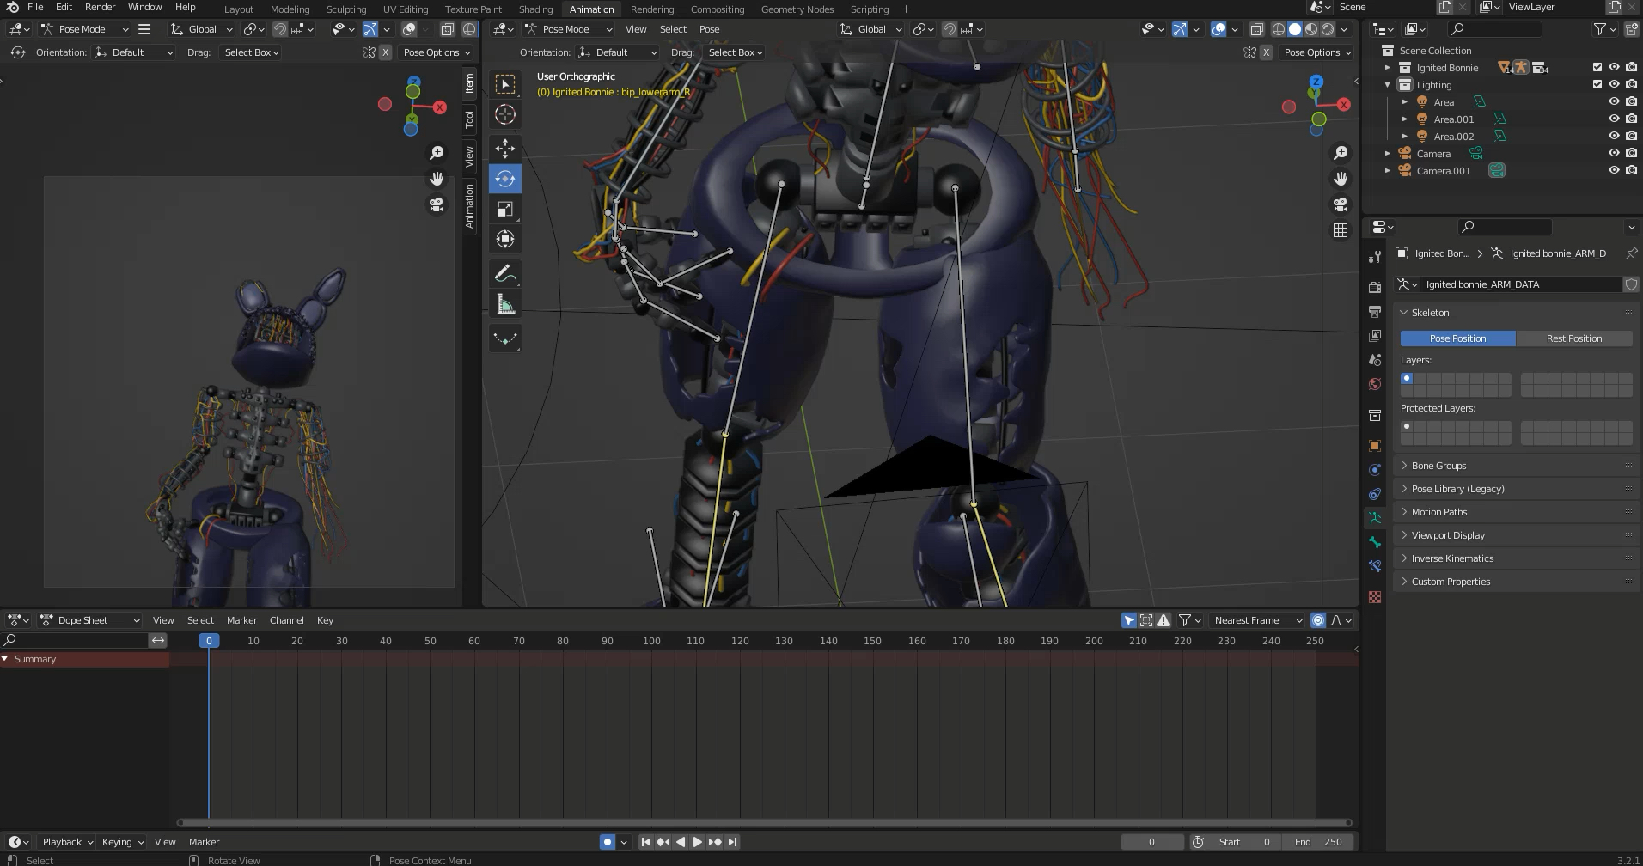
Task: Click the pan hand icon in main viewport
Action: click(x=1341, y=179)
